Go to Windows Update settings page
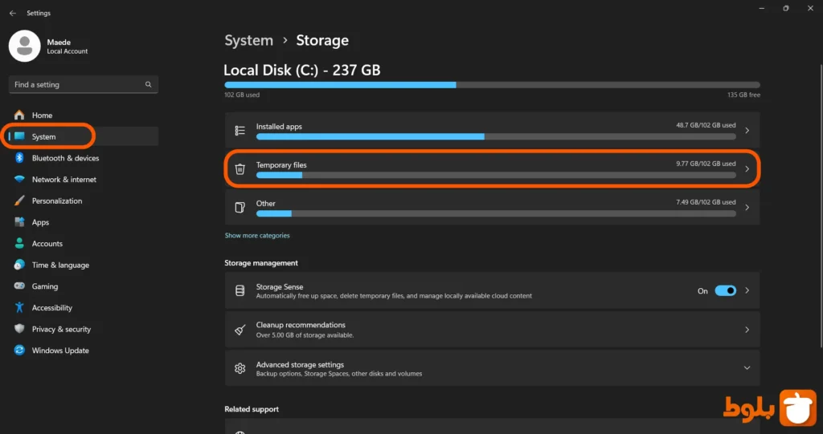Viewport: 823px width, 434px height. click(60, 351)
